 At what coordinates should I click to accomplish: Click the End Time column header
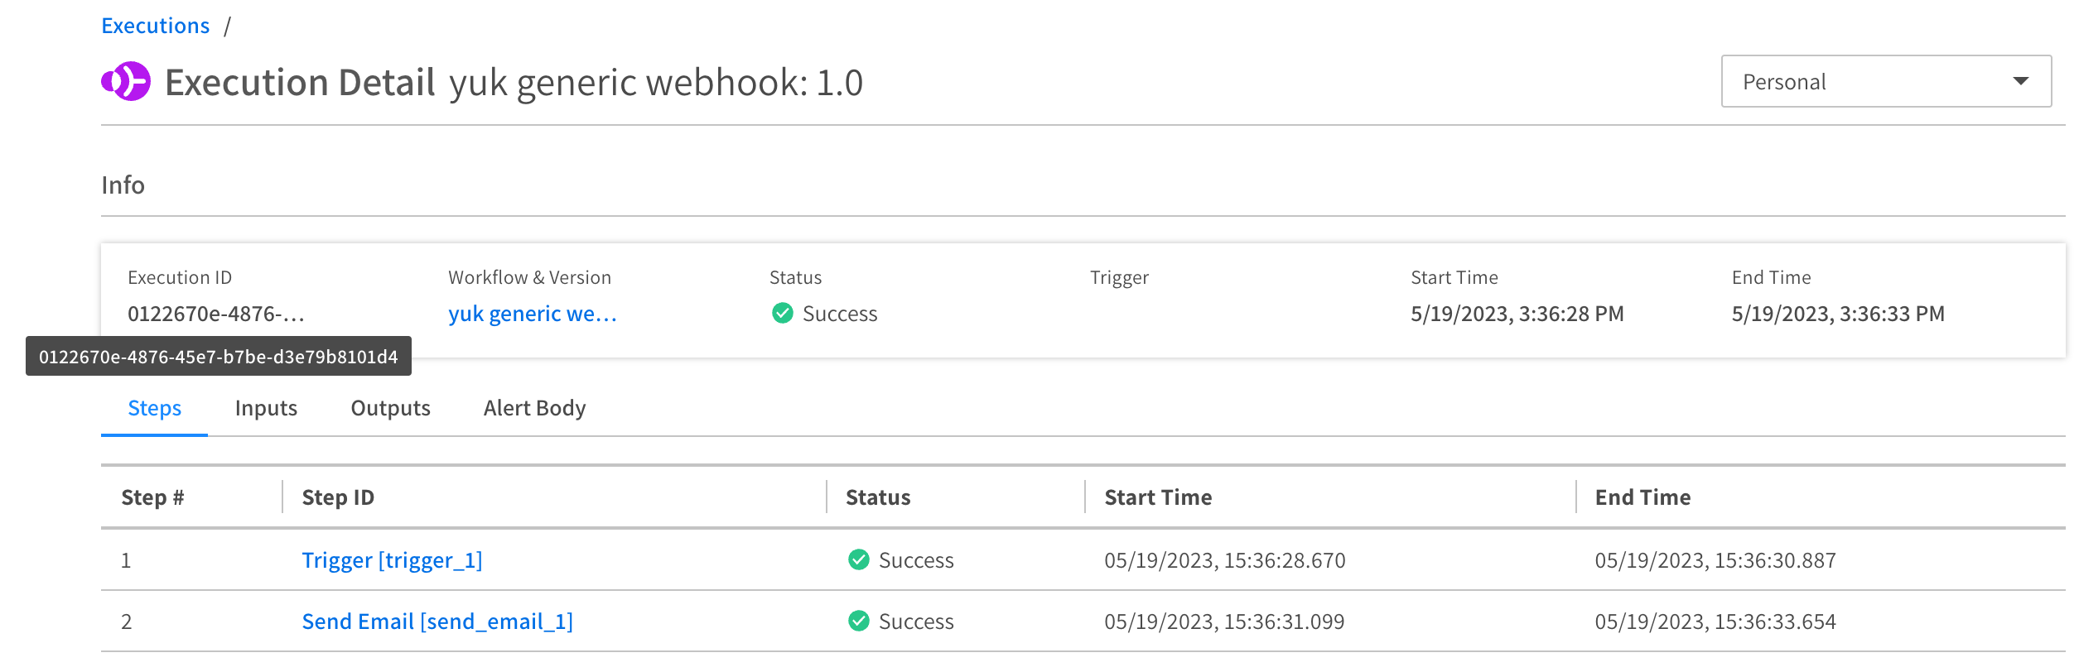pyautogui.click(x=1642, y=497)
